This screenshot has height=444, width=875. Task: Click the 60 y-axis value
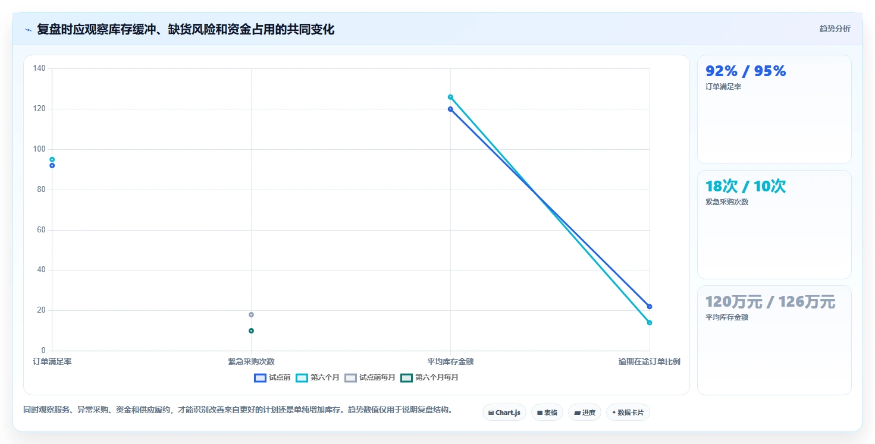pos(41,230)
